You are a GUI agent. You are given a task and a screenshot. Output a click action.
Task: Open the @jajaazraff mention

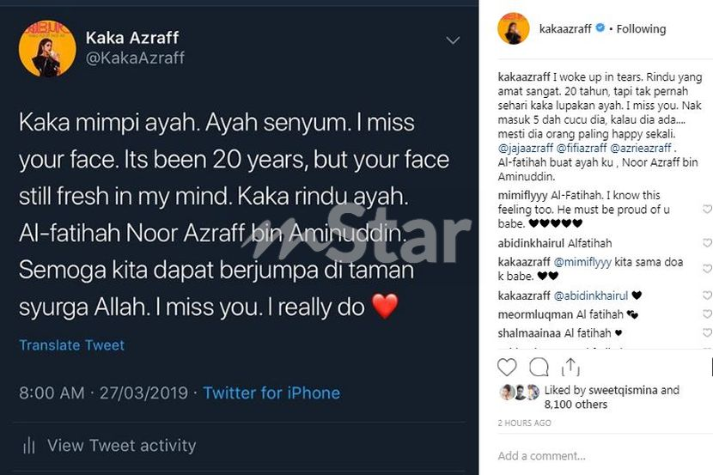pyautogui.click(x=525, y=149)
